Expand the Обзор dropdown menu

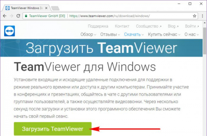pos(88,34)
